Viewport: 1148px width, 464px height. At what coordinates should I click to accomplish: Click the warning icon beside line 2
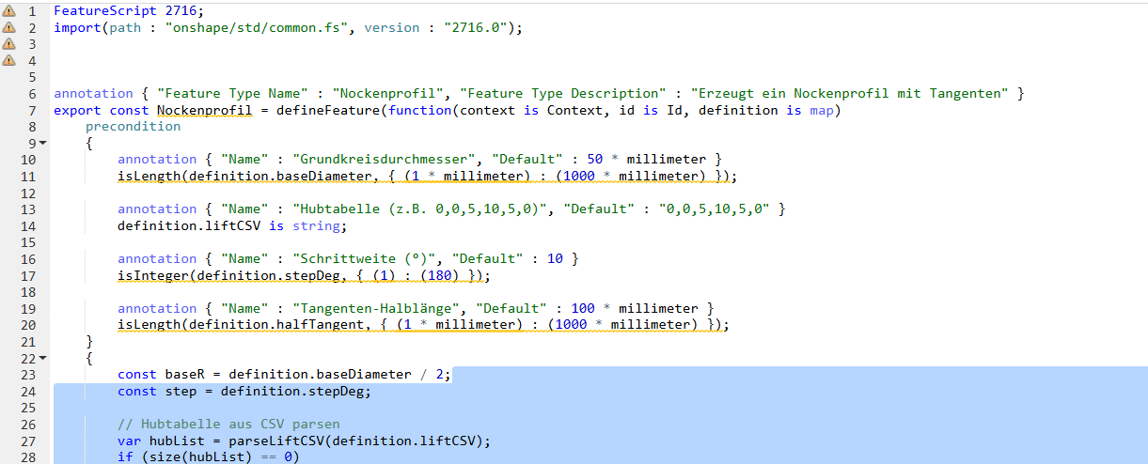coord(8,27)
